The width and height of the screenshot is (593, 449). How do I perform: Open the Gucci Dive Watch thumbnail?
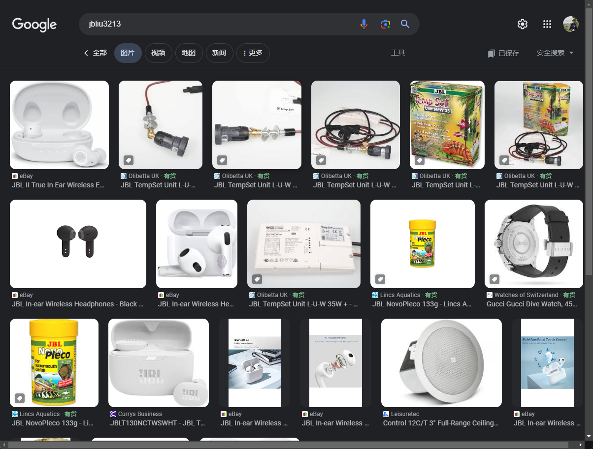534,244
